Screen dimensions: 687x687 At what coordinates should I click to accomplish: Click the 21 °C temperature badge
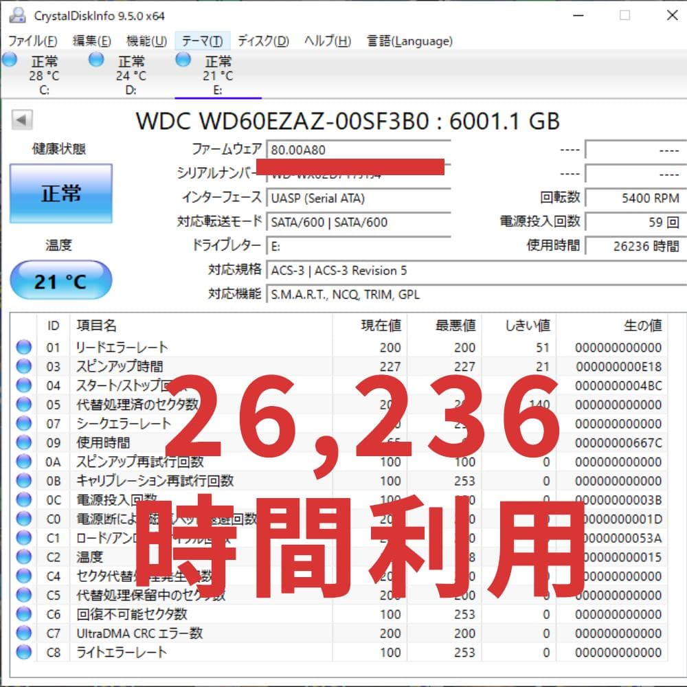coord(60,279)
